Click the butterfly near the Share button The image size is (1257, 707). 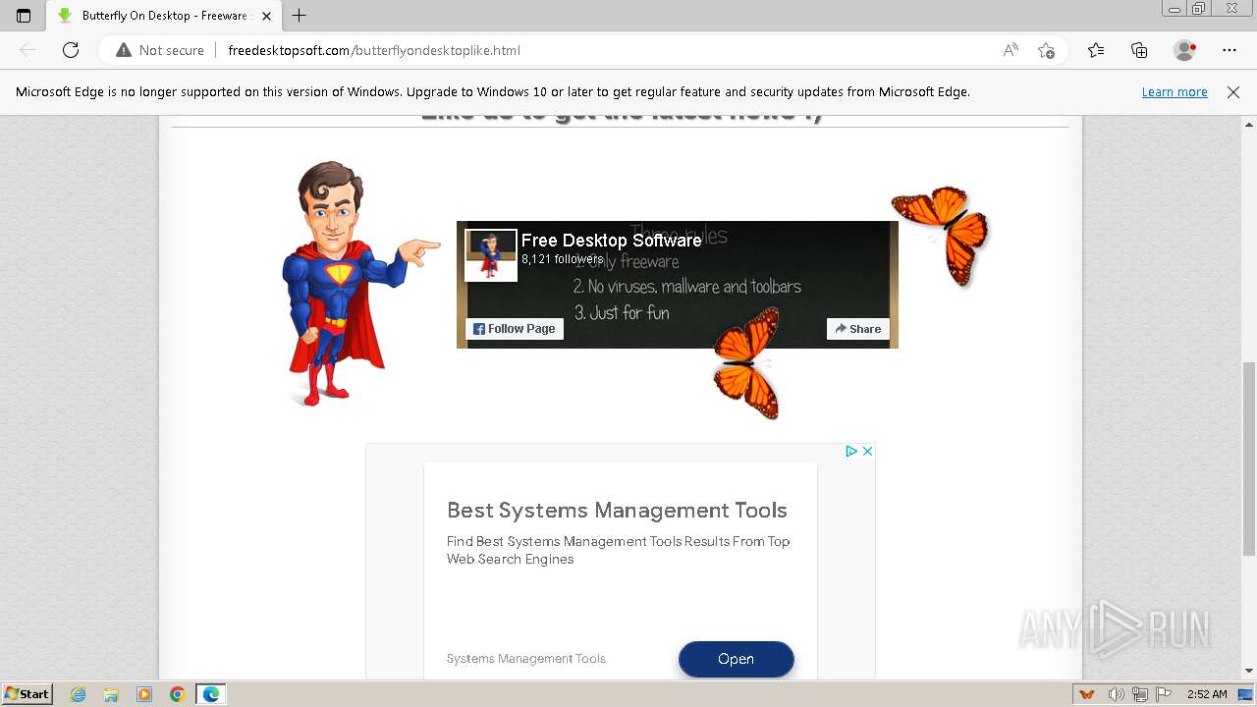746,363
